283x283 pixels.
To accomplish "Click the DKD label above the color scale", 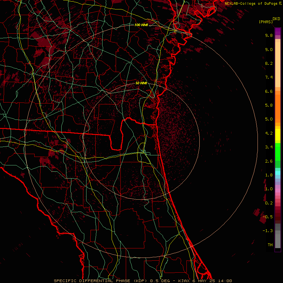I will (276, 19).
